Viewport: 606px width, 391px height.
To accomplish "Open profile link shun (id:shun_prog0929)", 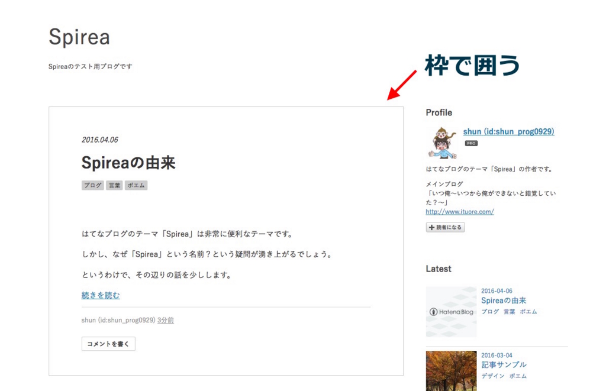I will coord(508,132).
